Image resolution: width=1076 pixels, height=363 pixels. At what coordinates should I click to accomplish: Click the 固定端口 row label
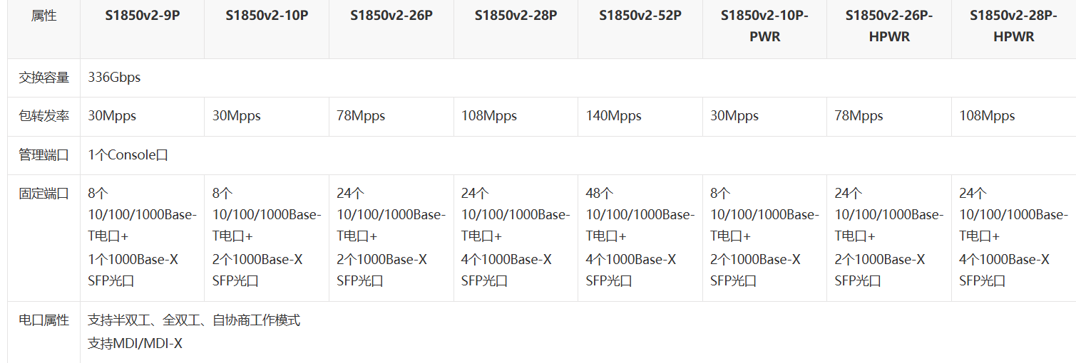tap(44, 193)
